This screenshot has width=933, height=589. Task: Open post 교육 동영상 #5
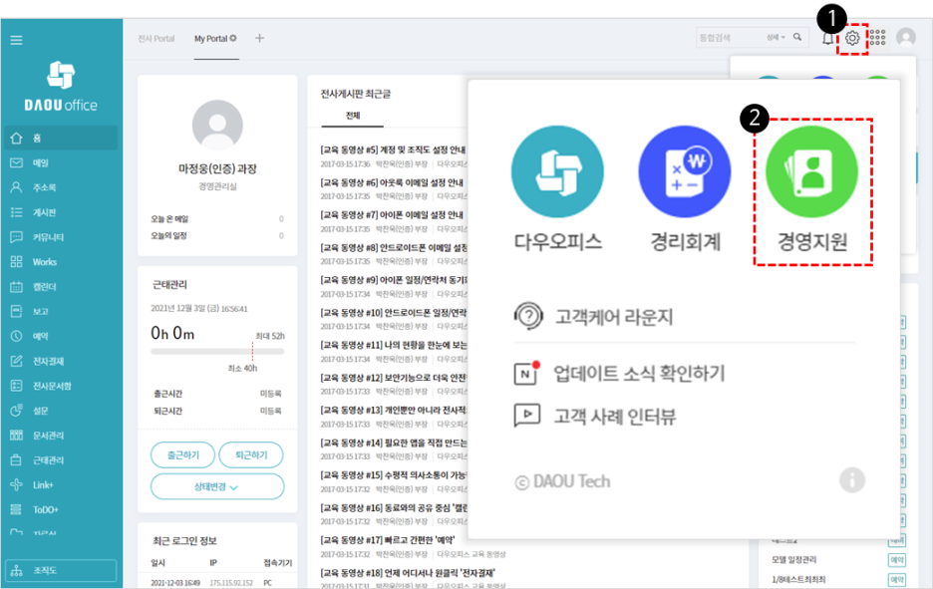(x=393, y=149)
